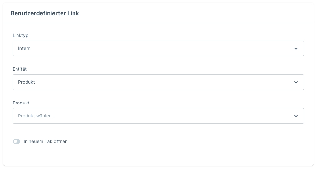The width and height of the screenshot is (319, 170).
Task: Click the 'Produkt wählen ...' placeholder text
Action: 37,116
